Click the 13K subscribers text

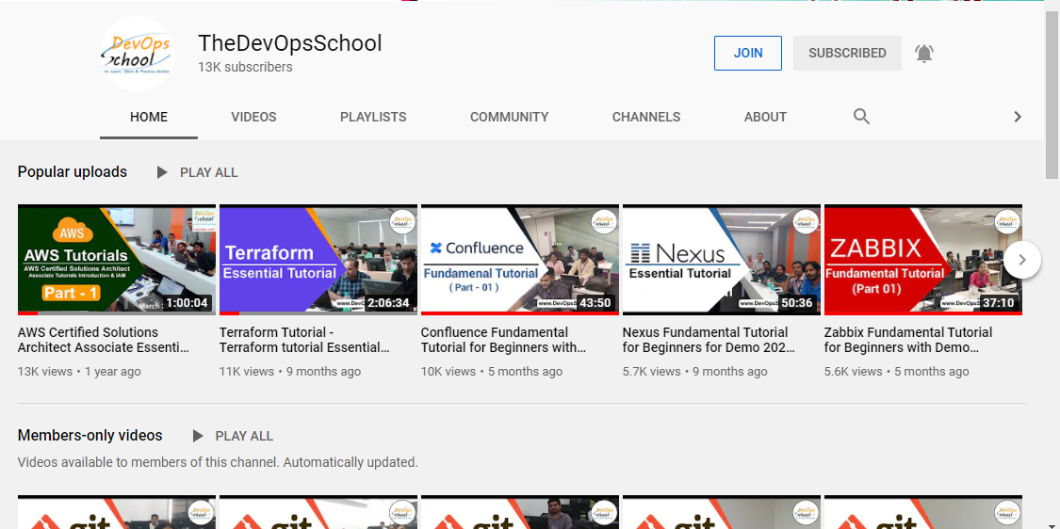[245, 67]
